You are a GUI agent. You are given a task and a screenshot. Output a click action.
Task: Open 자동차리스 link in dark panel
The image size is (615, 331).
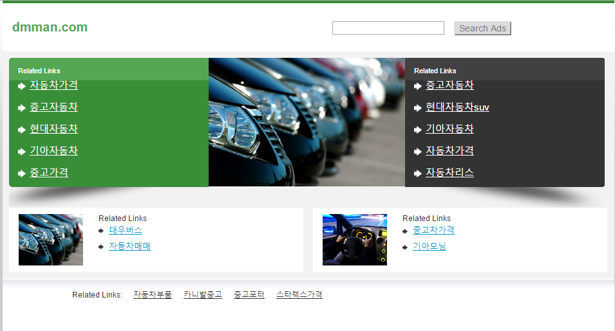tap(450, 172)
